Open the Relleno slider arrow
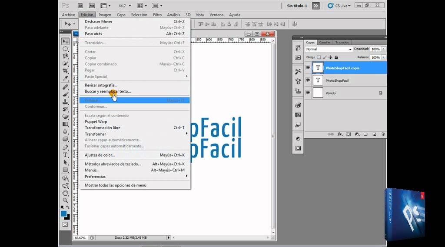Viewport: 445px width, 247px height. pos(383,57)
